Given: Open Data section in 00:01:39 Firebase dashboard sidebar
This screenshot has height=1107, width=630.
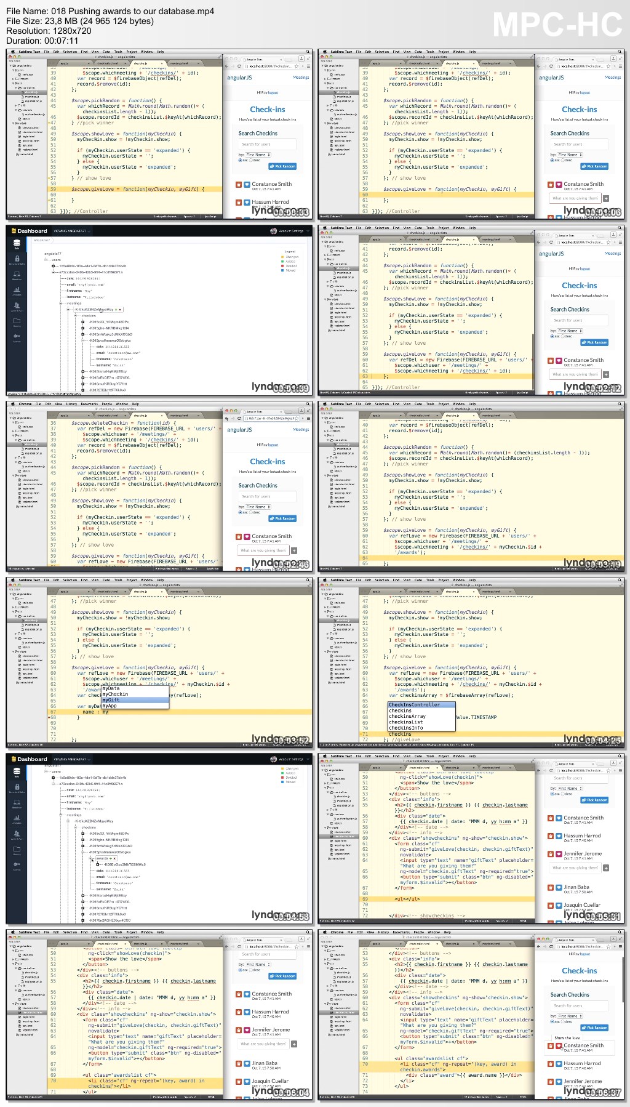Looking at the screenshot, I should click(17, 244).
